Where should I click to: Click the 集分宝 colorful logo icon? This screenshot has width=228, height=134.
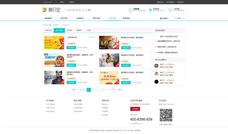[x=45, y=10]
